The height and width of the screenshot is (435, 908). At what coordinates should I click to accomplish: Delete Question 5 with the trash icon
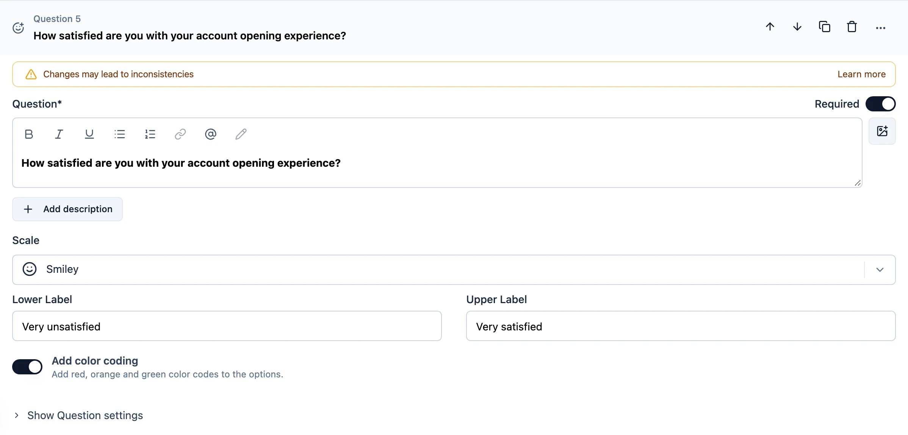(852, 27)
